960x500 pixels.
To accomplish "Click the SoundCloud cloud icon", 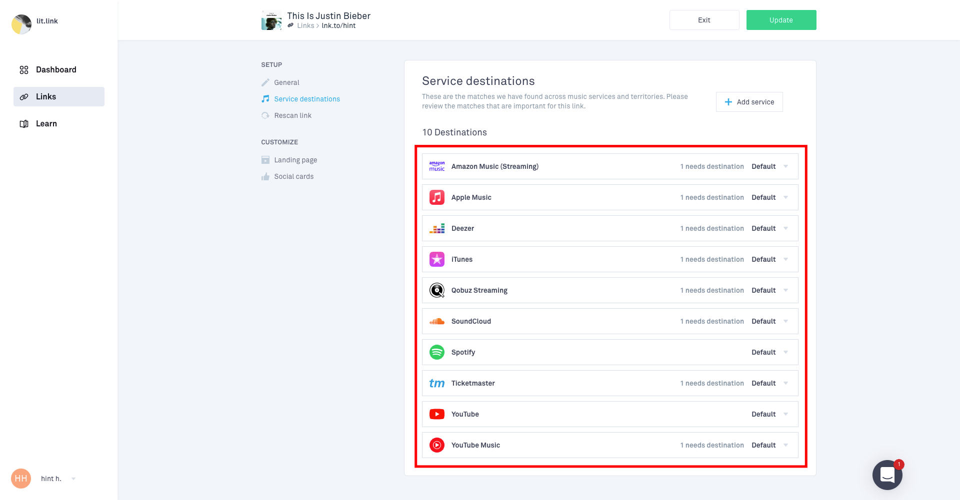I will (x=436, y=321).
